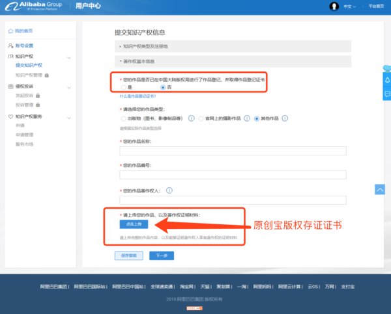Image resolution: width=391 pixels, height=314 pixels.
Task: Click the notification bell on right edge
Action: tap(387, 80)
